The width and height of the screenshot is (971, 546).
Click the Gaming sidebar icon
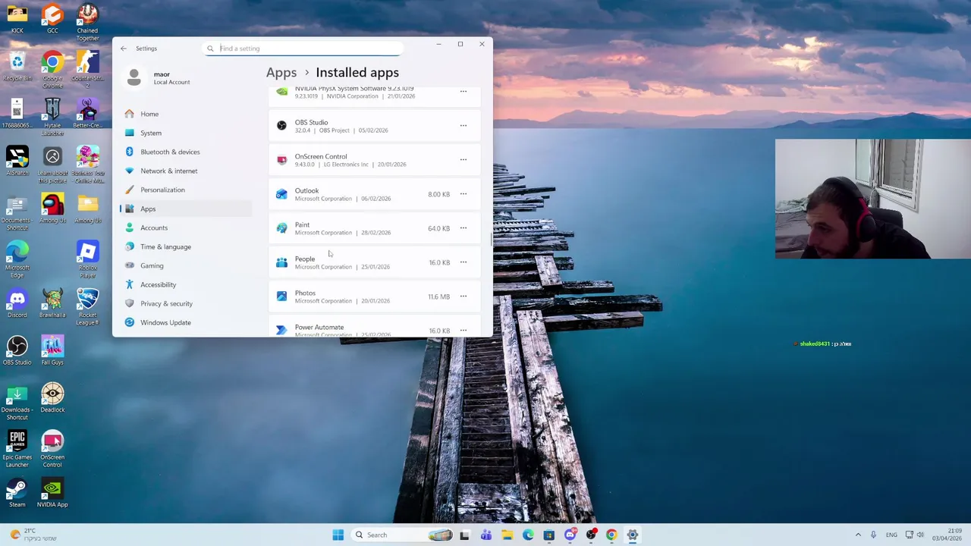pyautogui.click(x=129, y=265)
